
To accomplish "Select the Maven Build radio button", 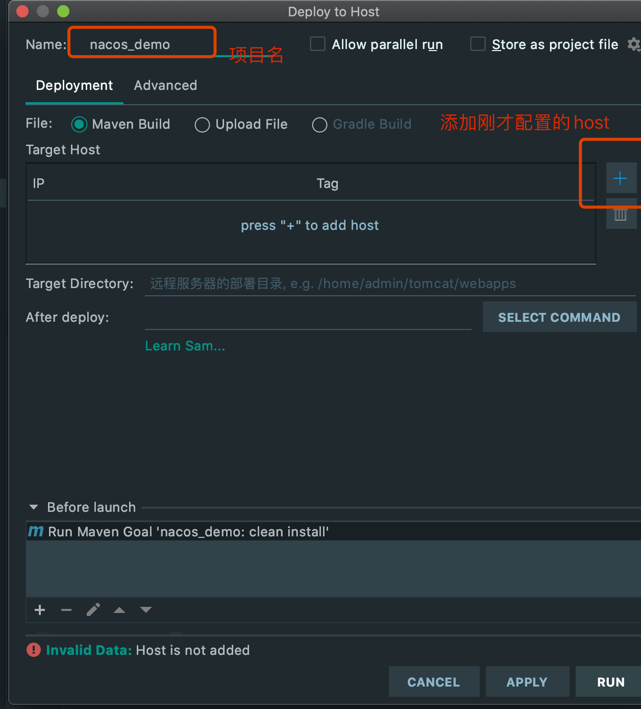I will point(79,124).
